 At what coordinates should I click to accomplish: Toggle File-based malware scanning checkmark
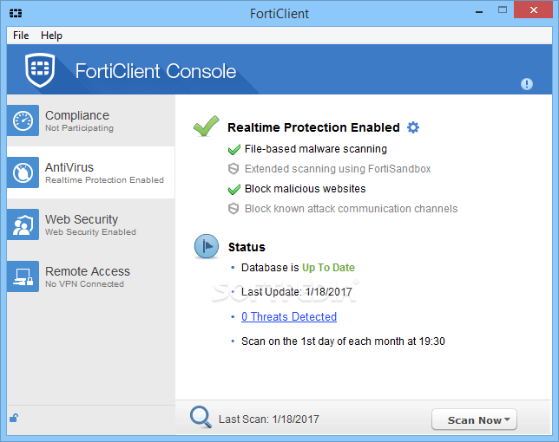[x=233, y=149]
